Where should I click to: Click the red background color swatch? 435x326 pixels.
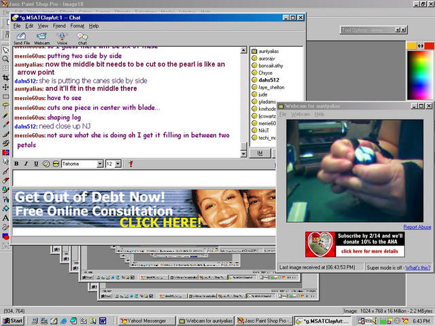click(429, 46)
